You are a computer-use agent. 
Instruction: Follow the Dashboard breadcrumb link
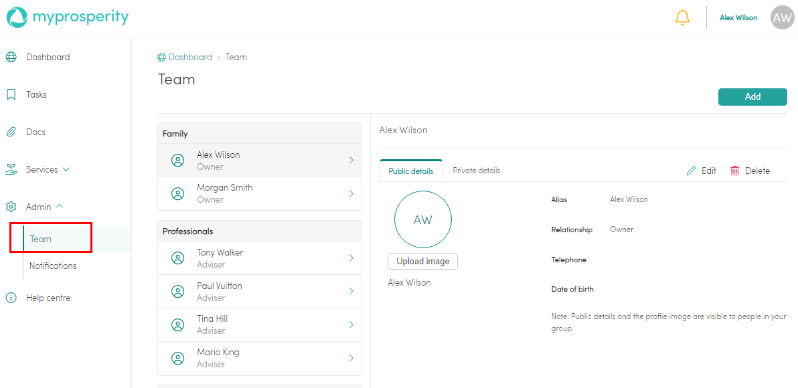pyautogui.click(x=189, y=58)
